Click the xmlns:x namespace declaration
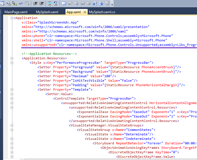The height and width of the screenshot is (160, 197). tap(75, 31)
